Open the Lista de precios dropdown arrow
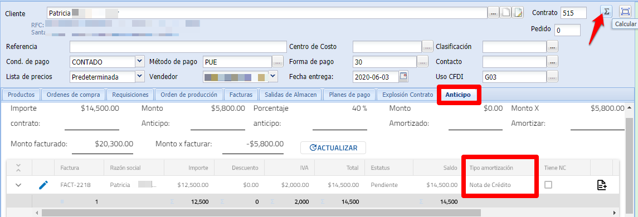 [x=139, y=76]
